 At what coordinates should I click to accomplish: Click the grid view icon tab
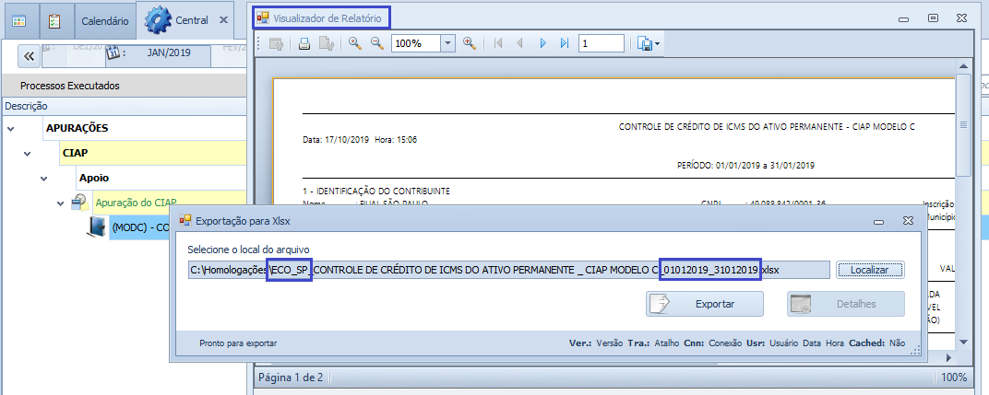tap(19, 19)
